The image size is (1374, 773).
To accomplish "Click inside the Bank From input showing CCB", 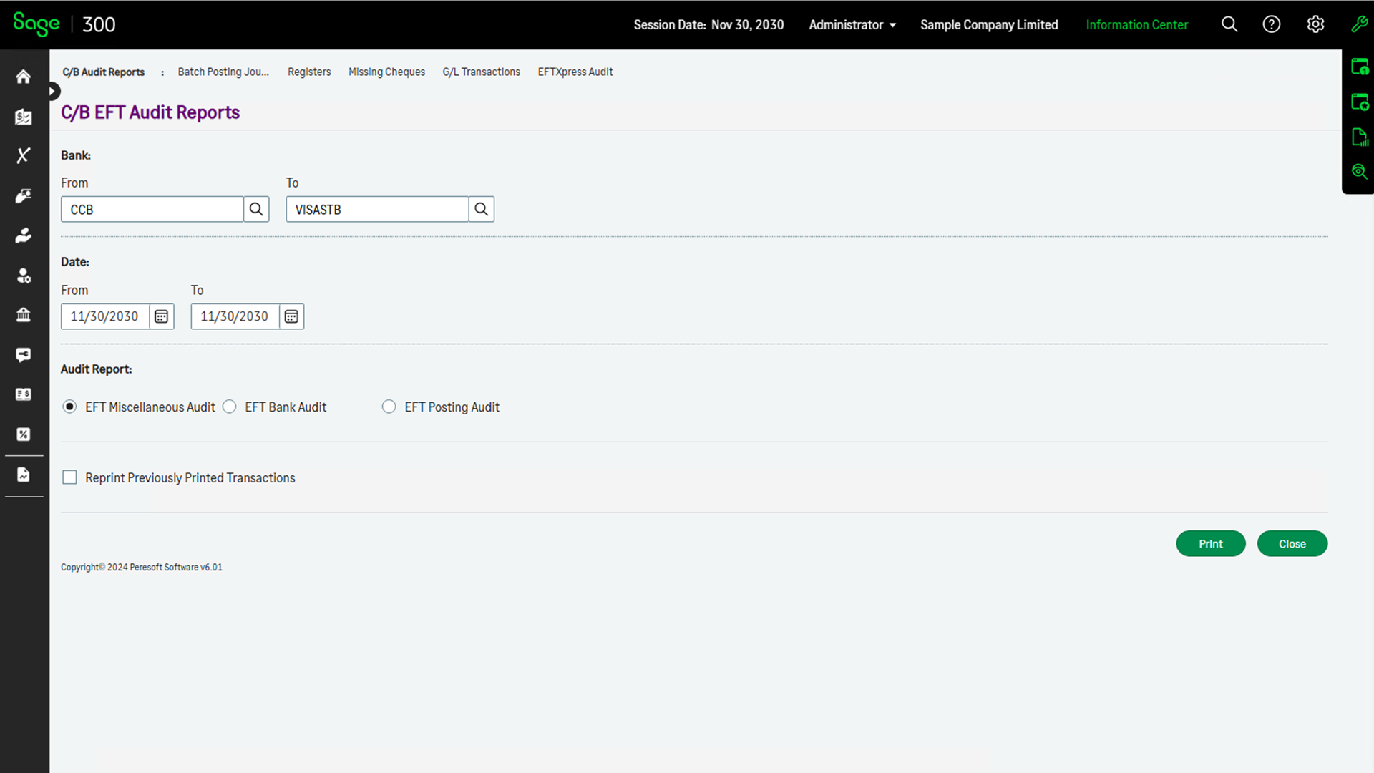I will 152,209.
